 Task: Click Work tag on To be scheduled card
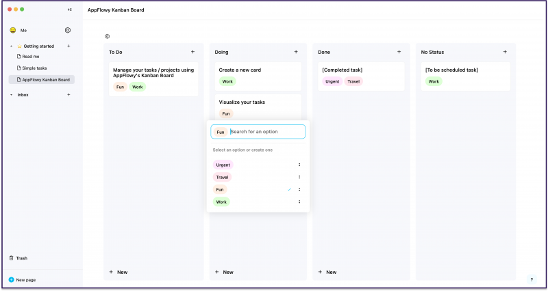(x=434, y=81)
